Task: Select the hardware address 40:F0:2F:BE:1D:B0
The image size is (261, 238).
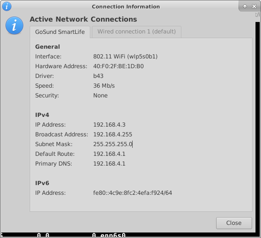Action: 118,66
